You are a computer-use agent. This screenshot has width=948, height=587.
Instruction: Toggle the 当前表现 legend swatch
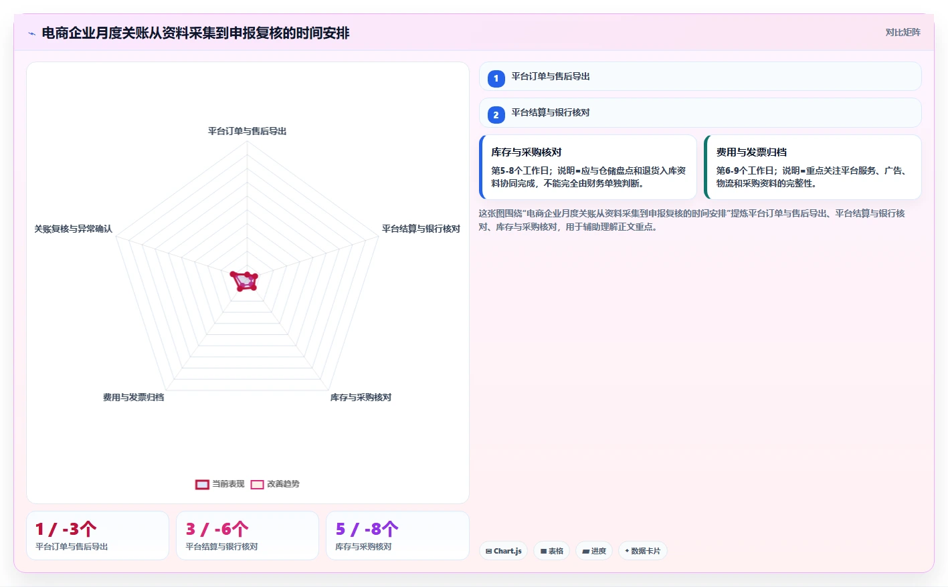pos(202,484)
